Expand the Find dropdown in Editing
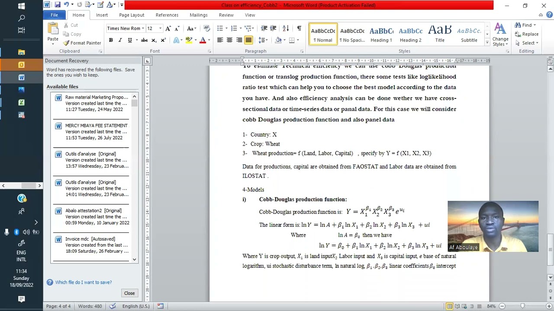 coord(535,25)
